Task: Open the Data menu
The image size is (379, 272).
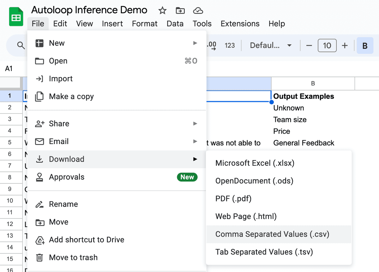Action: (x=175, y=24)
